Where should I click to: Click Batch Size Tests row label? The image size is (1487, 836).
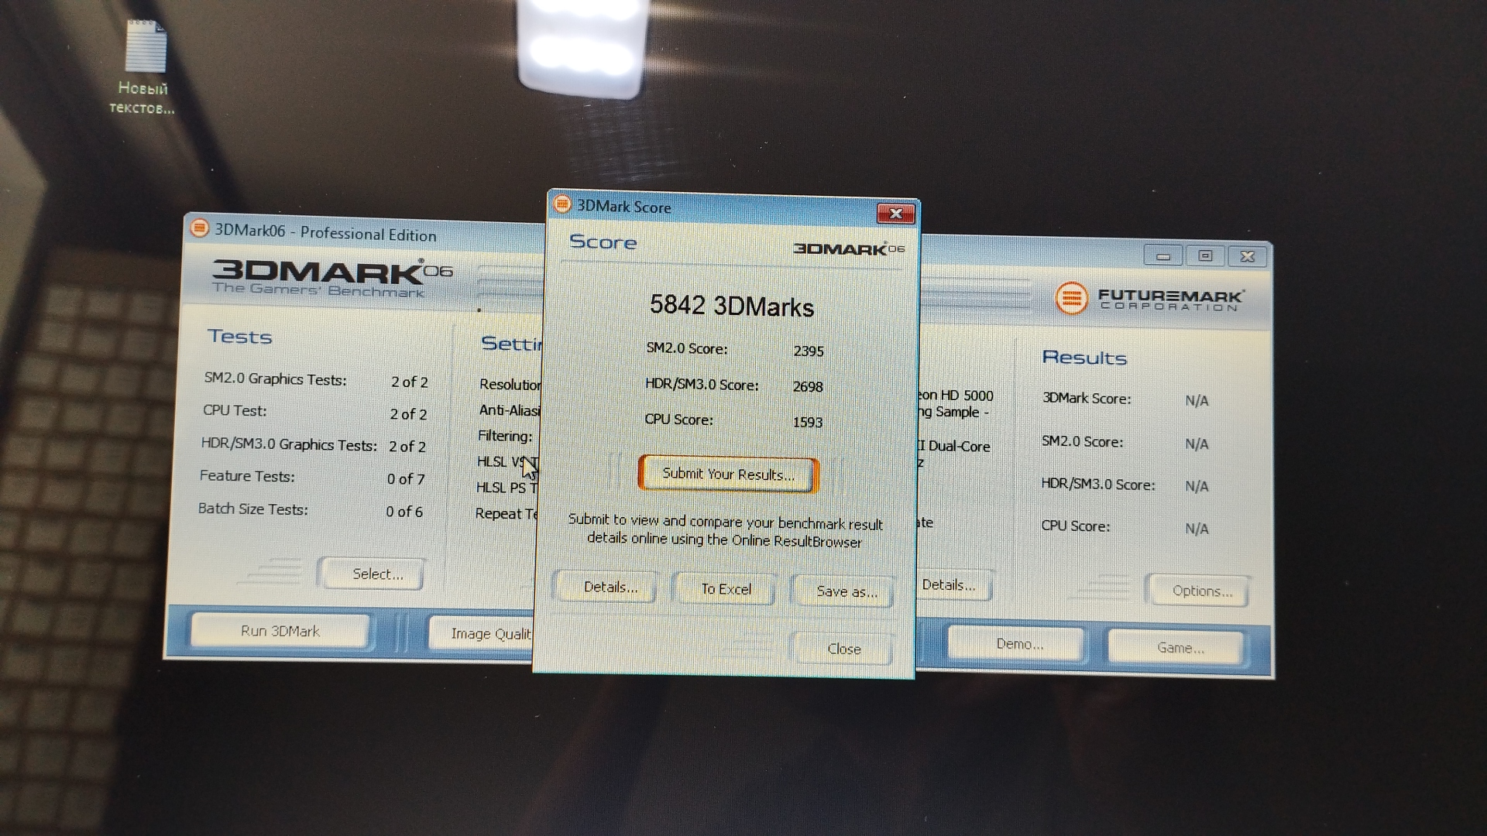[x=252, y=509]
